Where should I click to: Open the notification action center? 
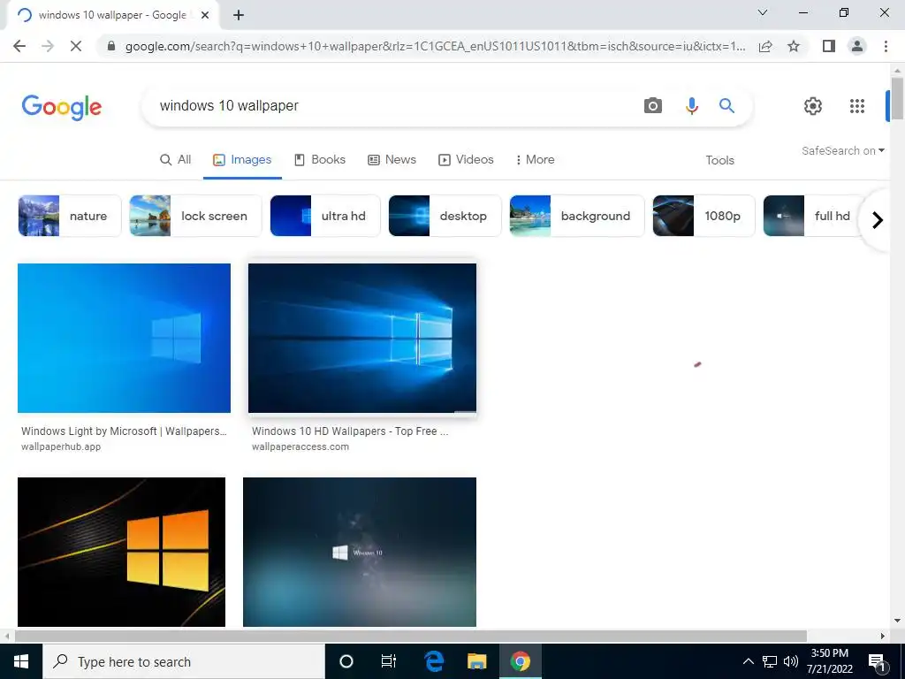point(877,661)
